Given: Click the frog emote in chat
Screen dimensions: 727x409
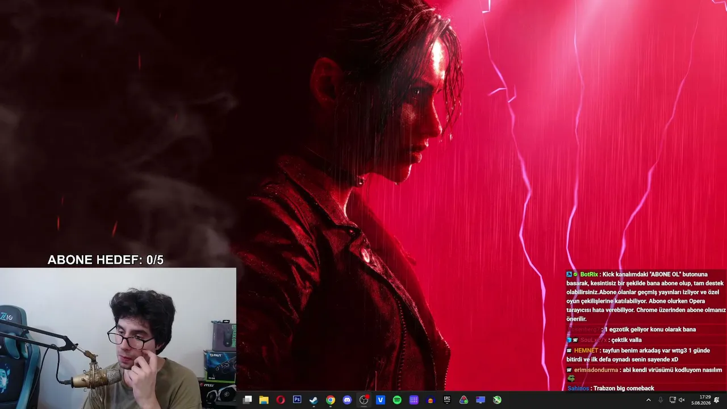Looking at the screenshot, I should (x=571, y=378).
